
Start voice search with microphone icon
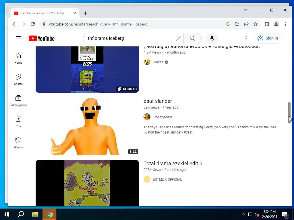click(x=212, y=38)
